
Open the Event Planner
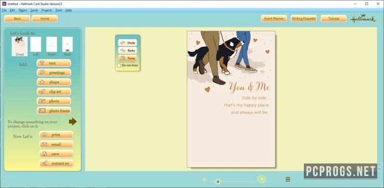click(274, 18)
